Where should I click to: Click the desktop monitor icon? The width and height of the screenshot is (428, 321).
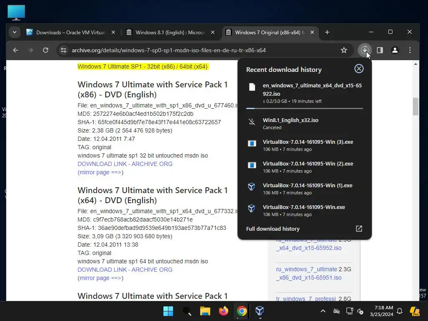pos(16,13)
